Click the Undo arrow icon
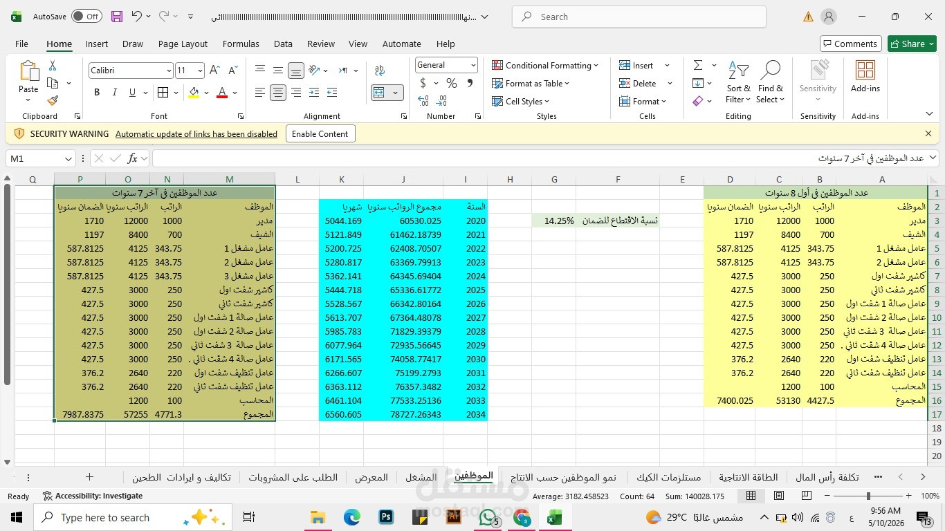This screenshot has height=531, width=945. pyautogui.click(x=136, y=17)
